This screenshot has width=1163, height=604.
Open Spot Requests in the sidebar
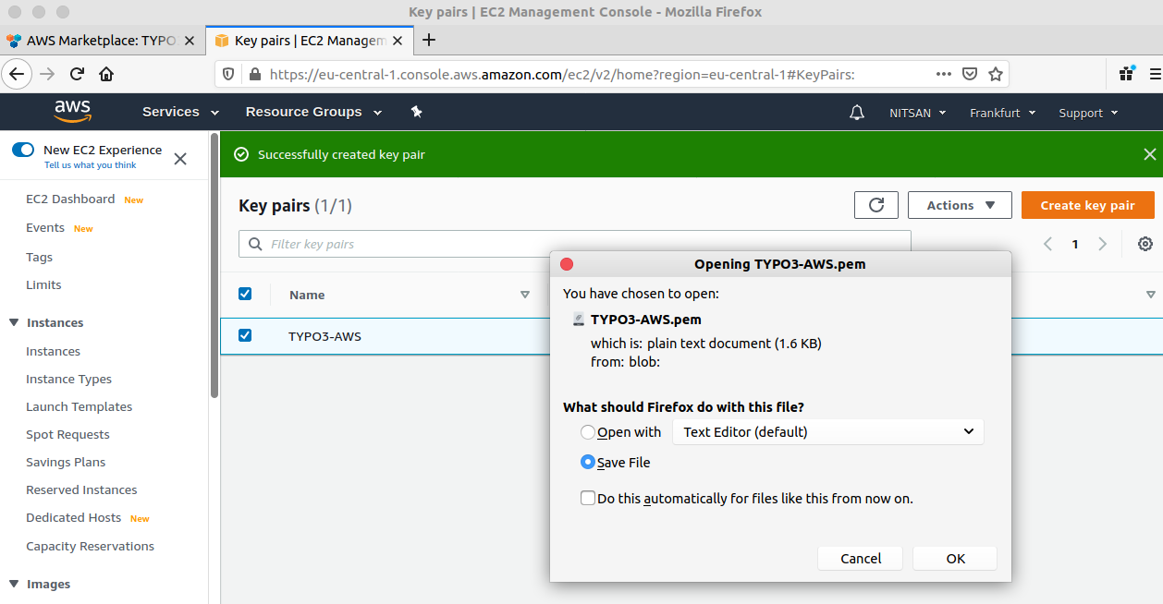click(x=67, y=434)
